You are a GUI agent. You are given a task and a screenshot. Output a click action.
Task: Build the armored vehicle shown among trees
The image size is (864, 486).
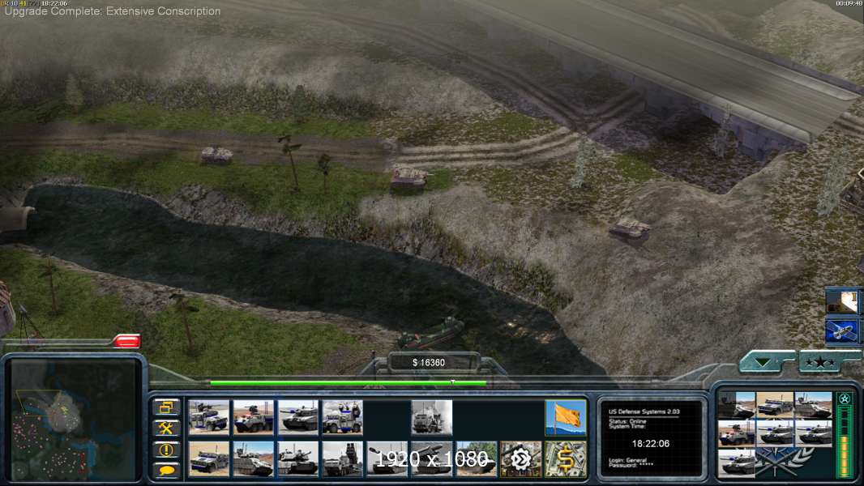point(476,458)
